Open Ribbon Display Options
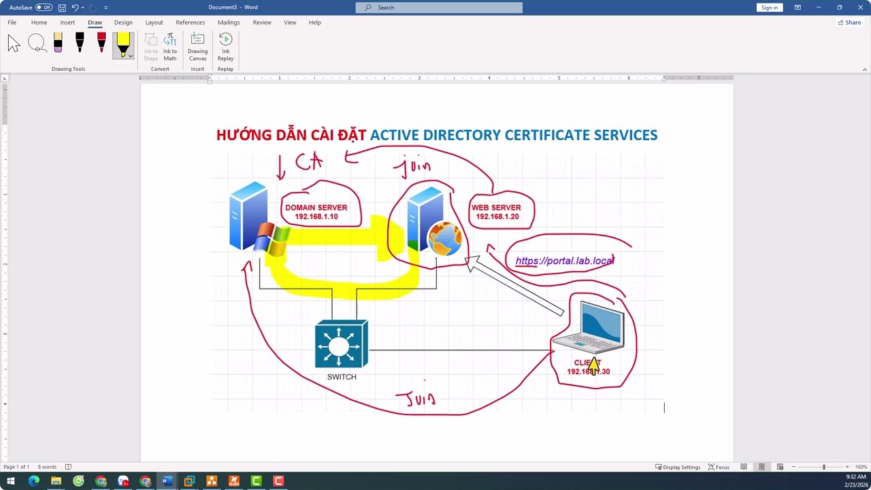 tap(798, 7)
